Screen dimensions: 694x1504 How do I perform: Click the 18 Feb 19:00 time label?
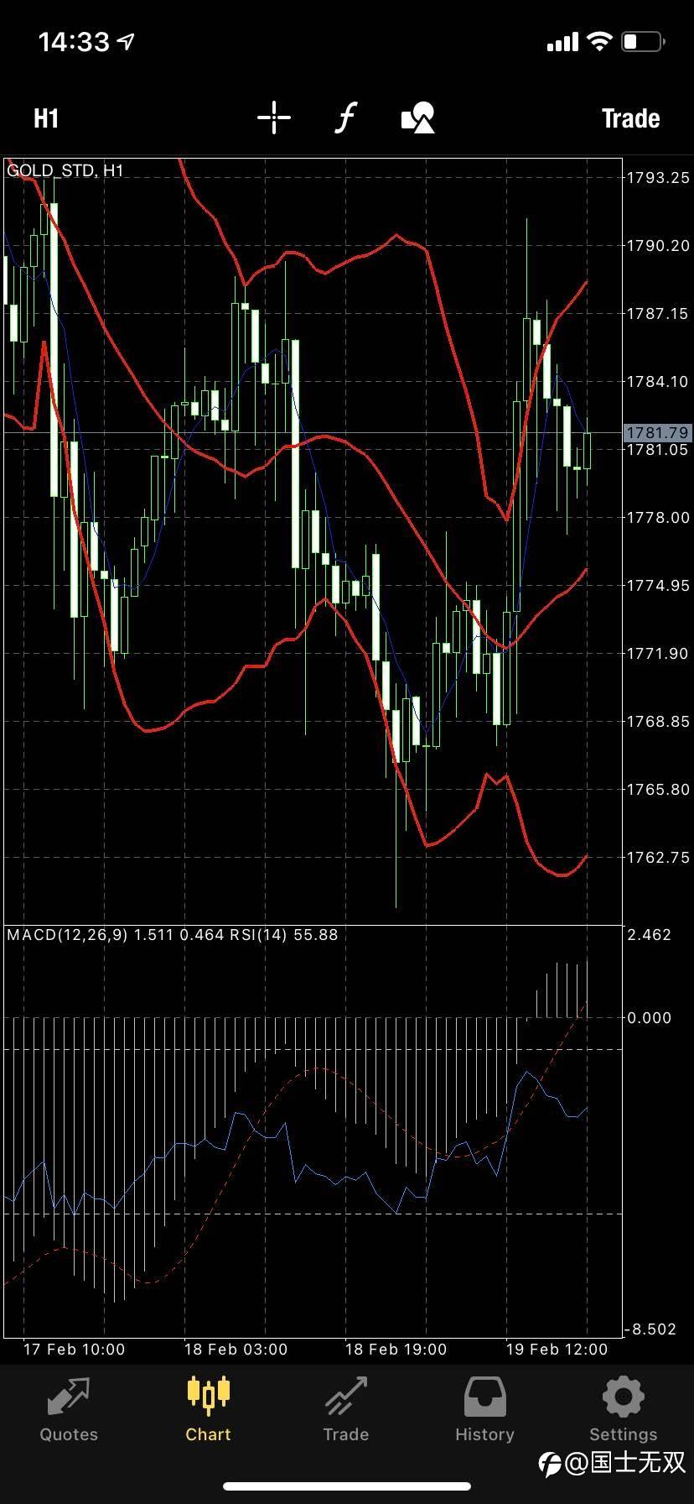(396, 1350)
